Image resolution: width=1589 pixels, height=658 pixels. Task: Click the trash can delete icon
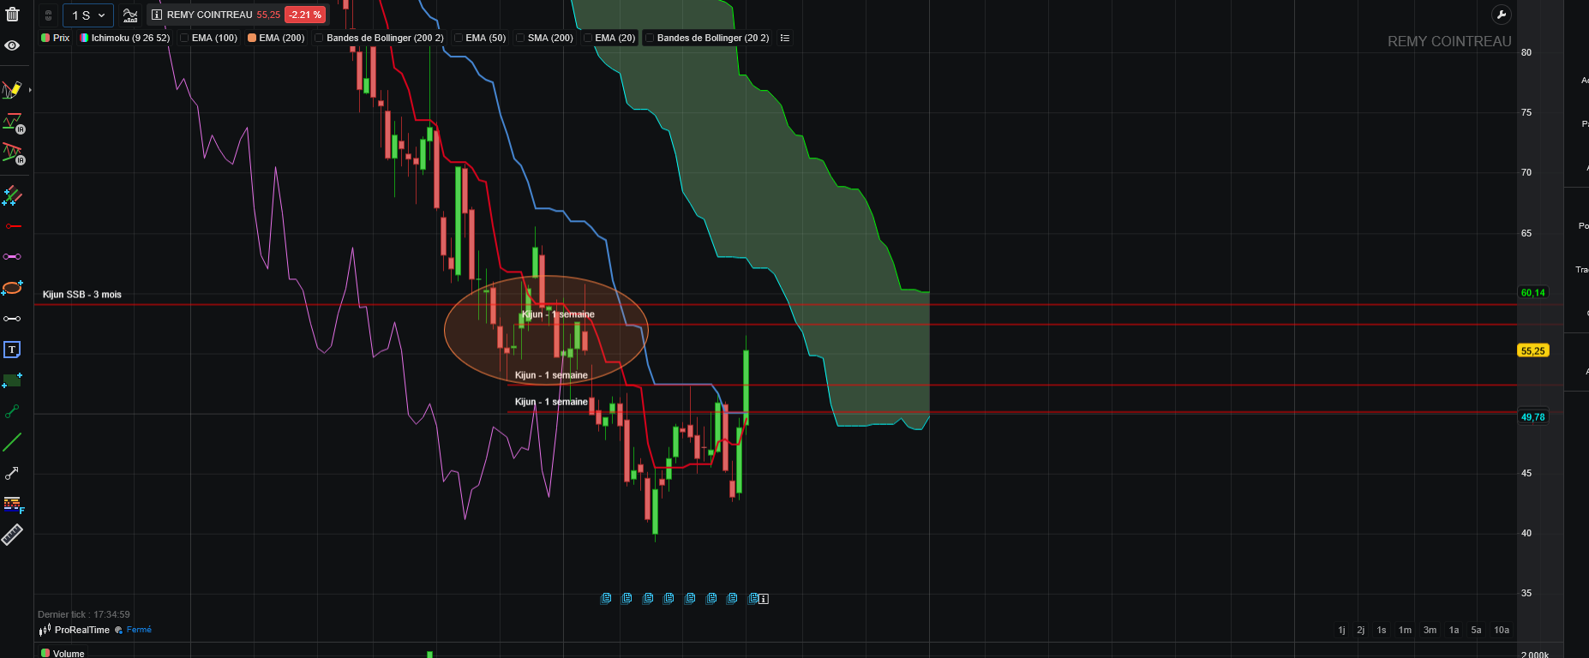tap(12, 15)
